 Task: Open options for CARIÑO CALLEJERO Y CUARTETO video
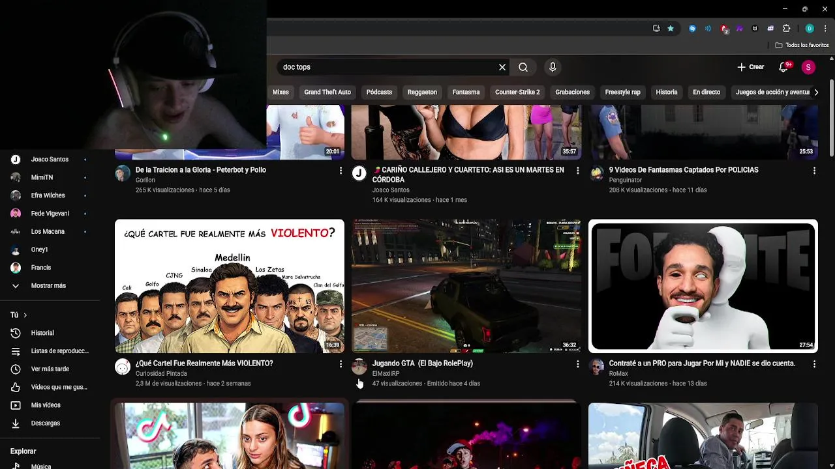tap(577, 171)
